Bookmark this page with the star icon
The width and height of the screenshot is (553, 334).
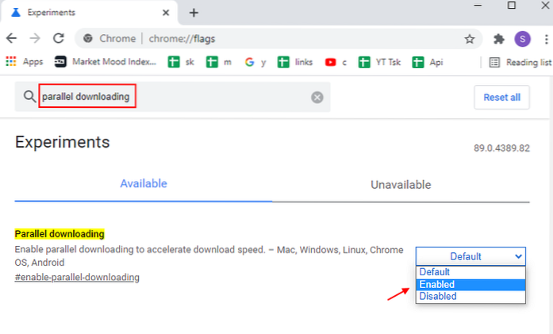click(x=470, y=39)
